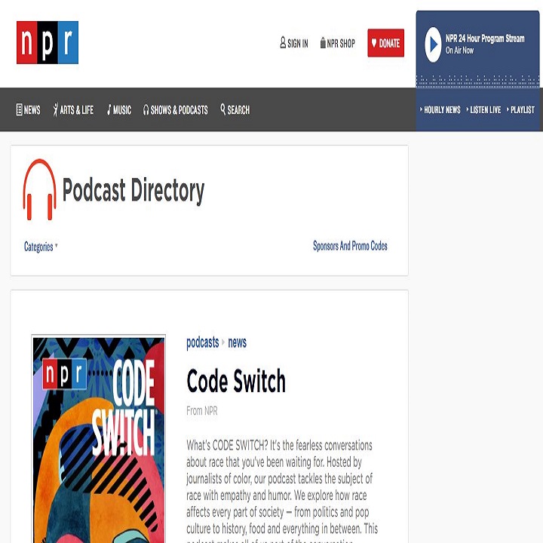Image resolution: width=543 pixels, height=543 pixels.
Task: Open the Playlist player option
Action: pyautogui.click(x=520, y=110)
